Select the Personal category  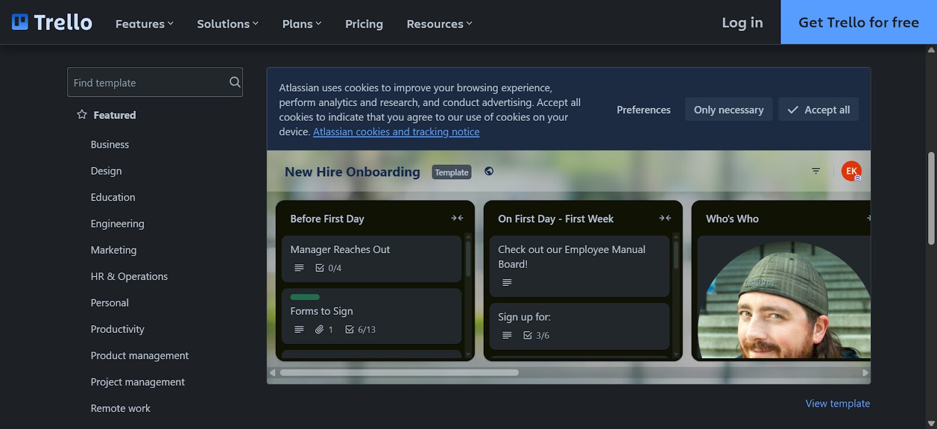(110, 302)
